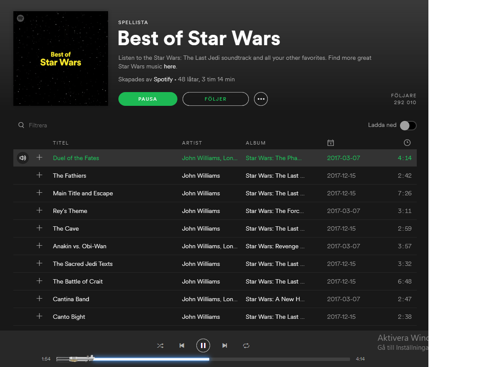496x367 pixels.
Task: Toggle the Ladda ned switch
Action: pos(408,125)
